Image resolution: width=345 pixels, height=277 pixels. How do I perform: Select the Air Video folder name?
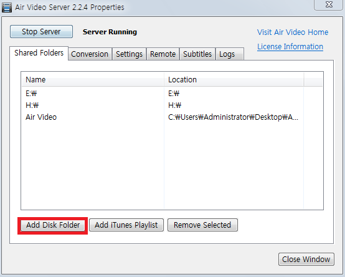(41, 117)
